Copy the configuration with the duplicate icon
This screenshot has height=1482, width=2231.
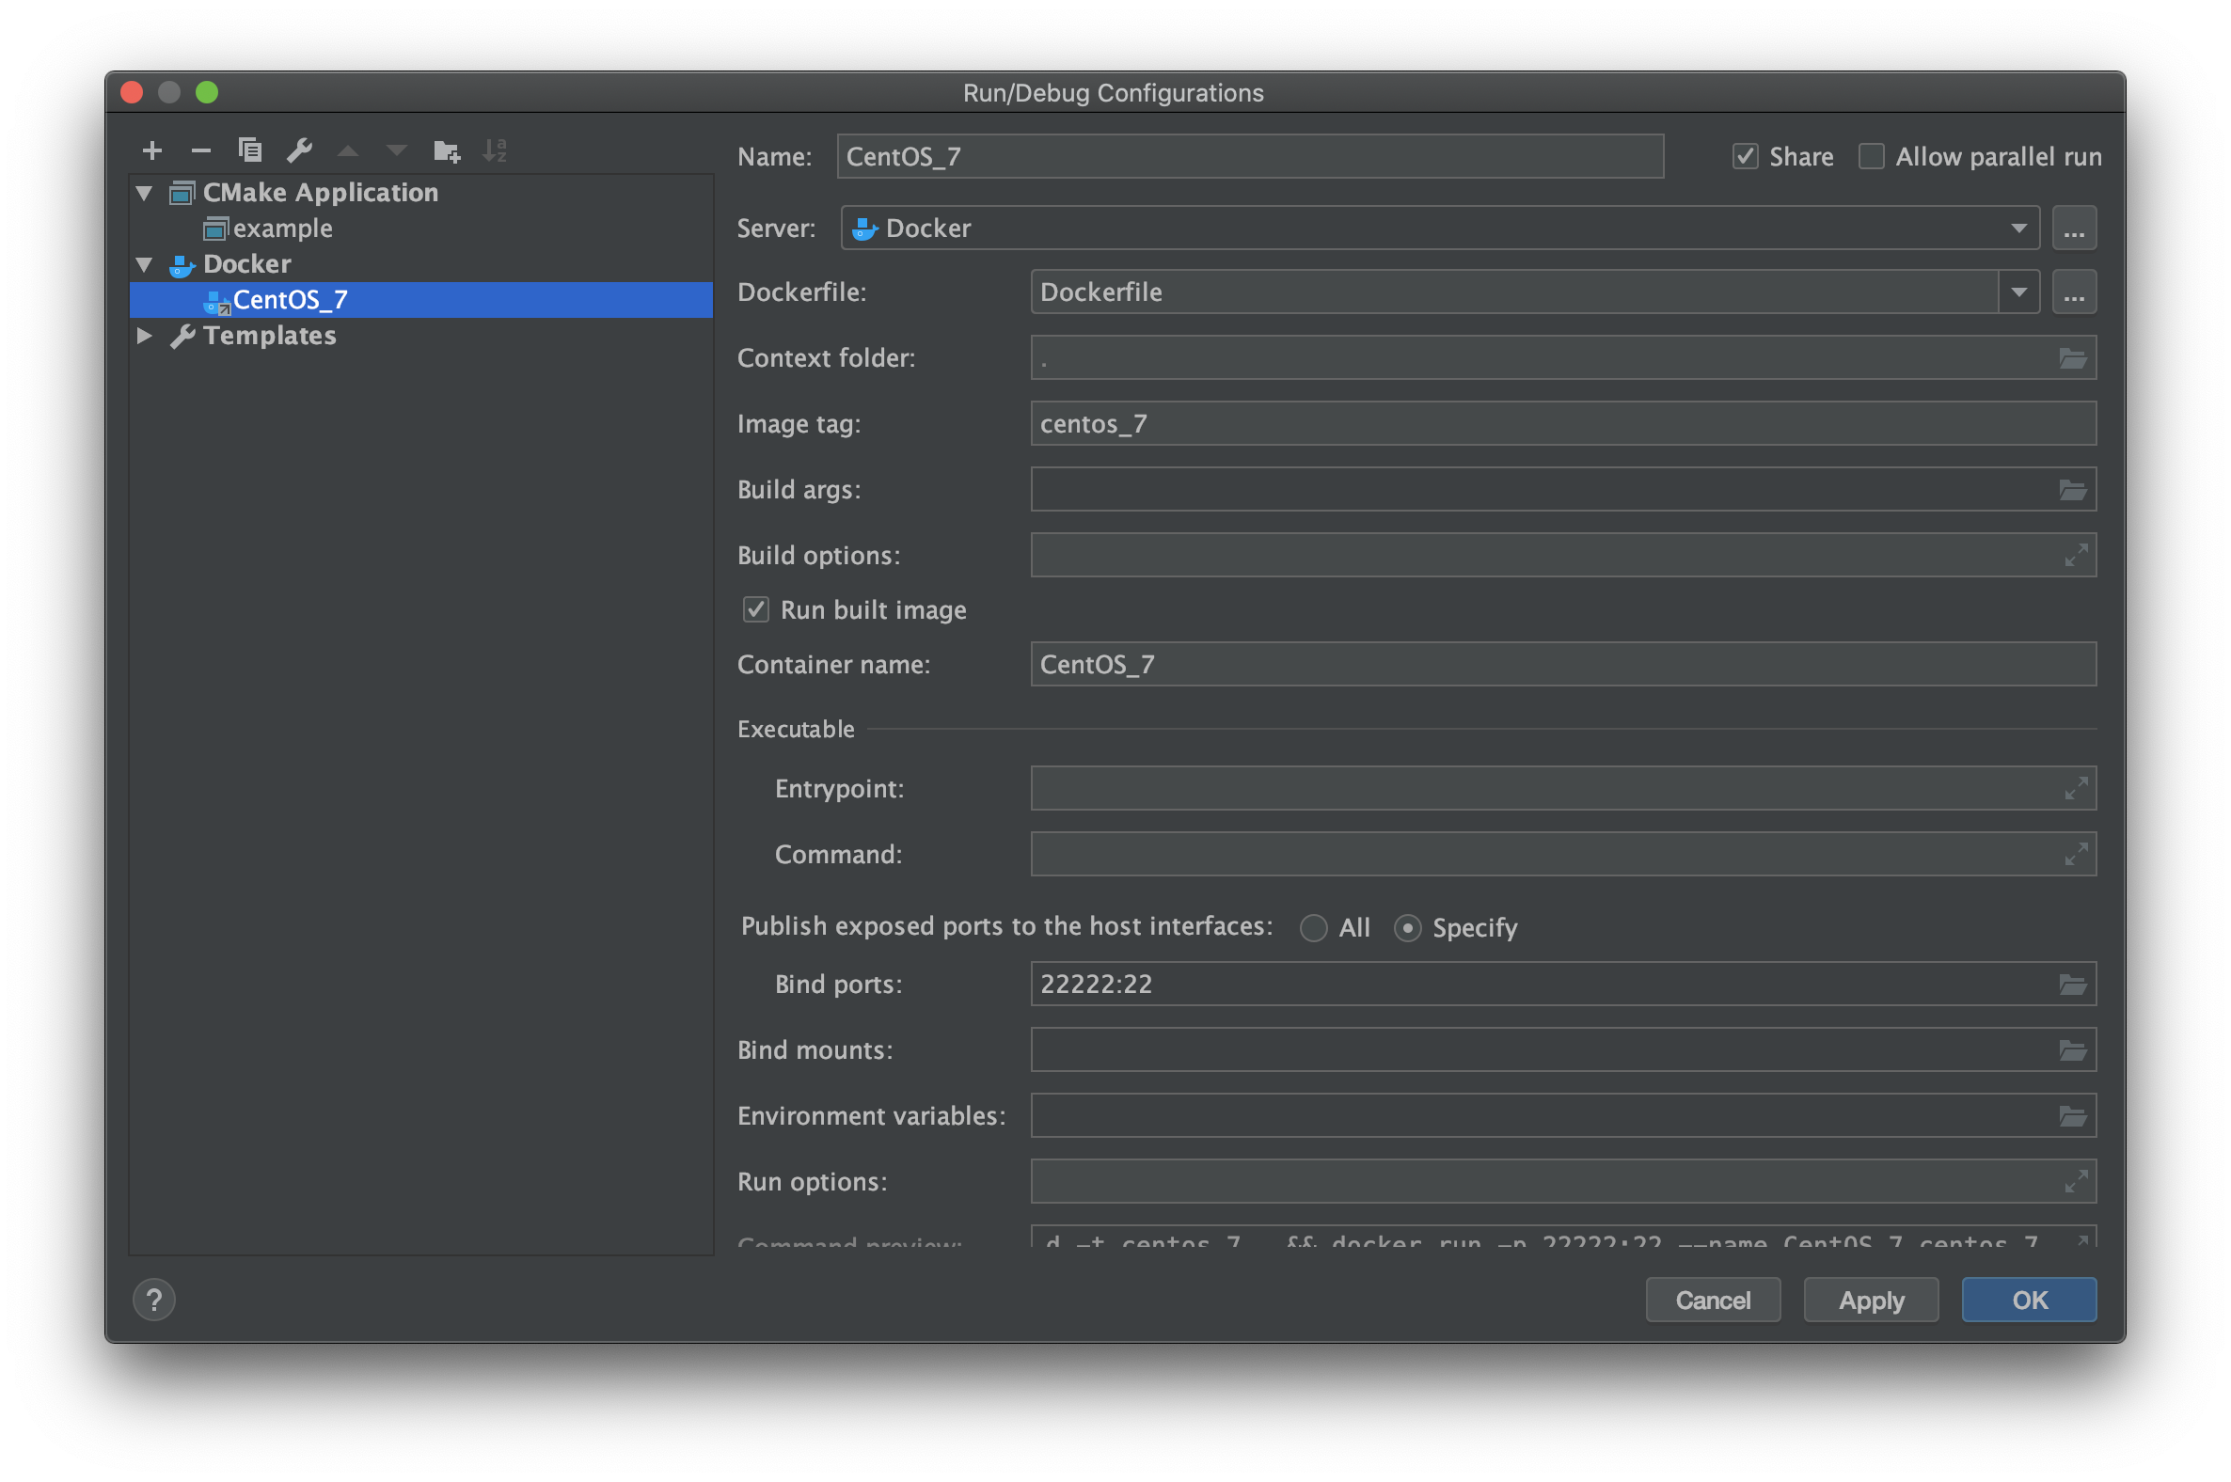[x=249, y=150]
